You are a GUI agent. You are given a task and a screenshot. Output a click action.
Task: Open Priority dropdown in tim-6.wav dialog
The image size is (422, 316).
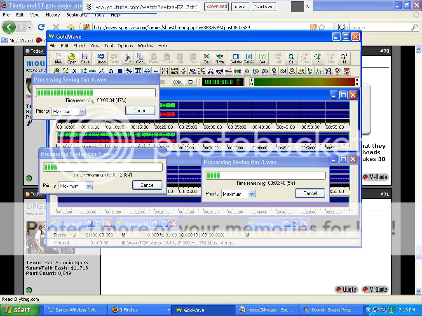(82, 112)
